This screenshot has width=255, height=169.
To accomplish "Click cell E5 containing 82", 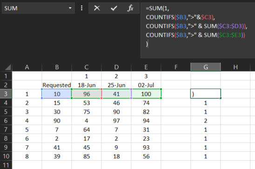I will click(146, 111).
